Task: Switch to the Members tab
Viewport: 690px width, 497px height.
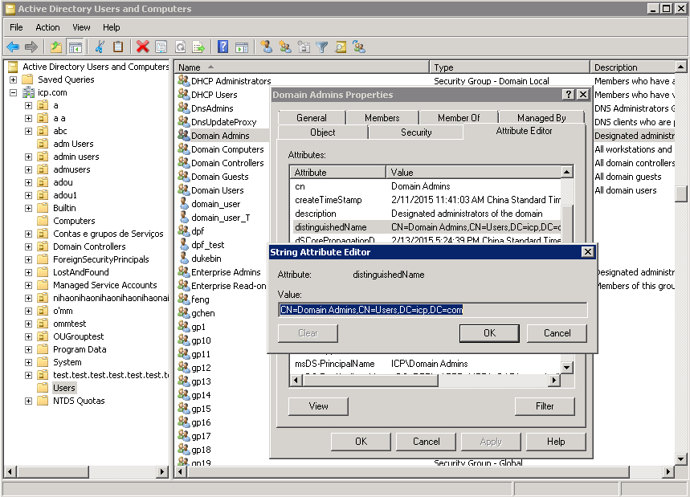Action: (382, 117)
